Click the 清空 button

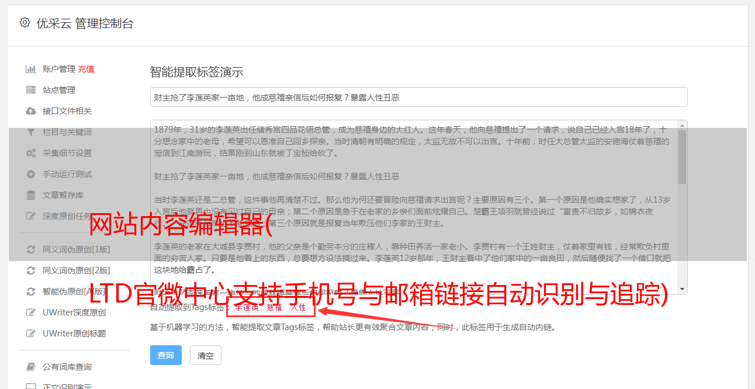pos(206,355)
